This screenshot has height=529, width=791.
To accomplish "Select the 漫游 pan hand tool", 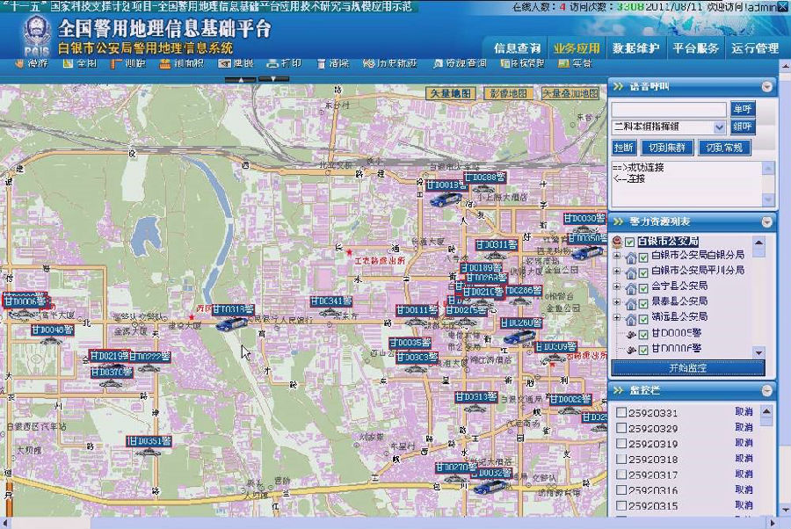I will 32,63.
